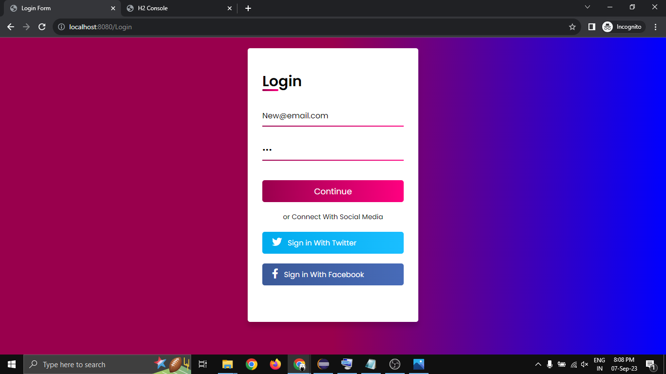
Task: Open Eclipse IDE from the taskbar
Action: [x=323, y=364]
